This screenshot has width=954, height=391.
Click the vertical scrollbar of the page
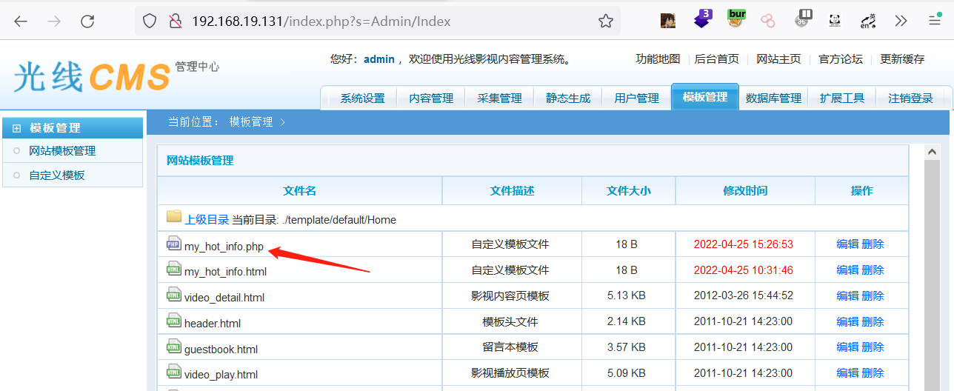(x=933, y=275)
